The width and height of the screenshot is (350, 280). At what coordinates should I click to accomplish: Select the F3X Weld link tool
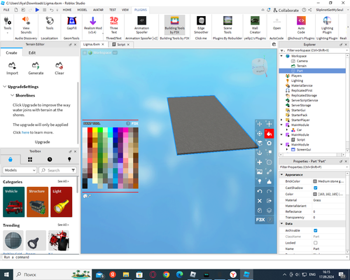269,172
